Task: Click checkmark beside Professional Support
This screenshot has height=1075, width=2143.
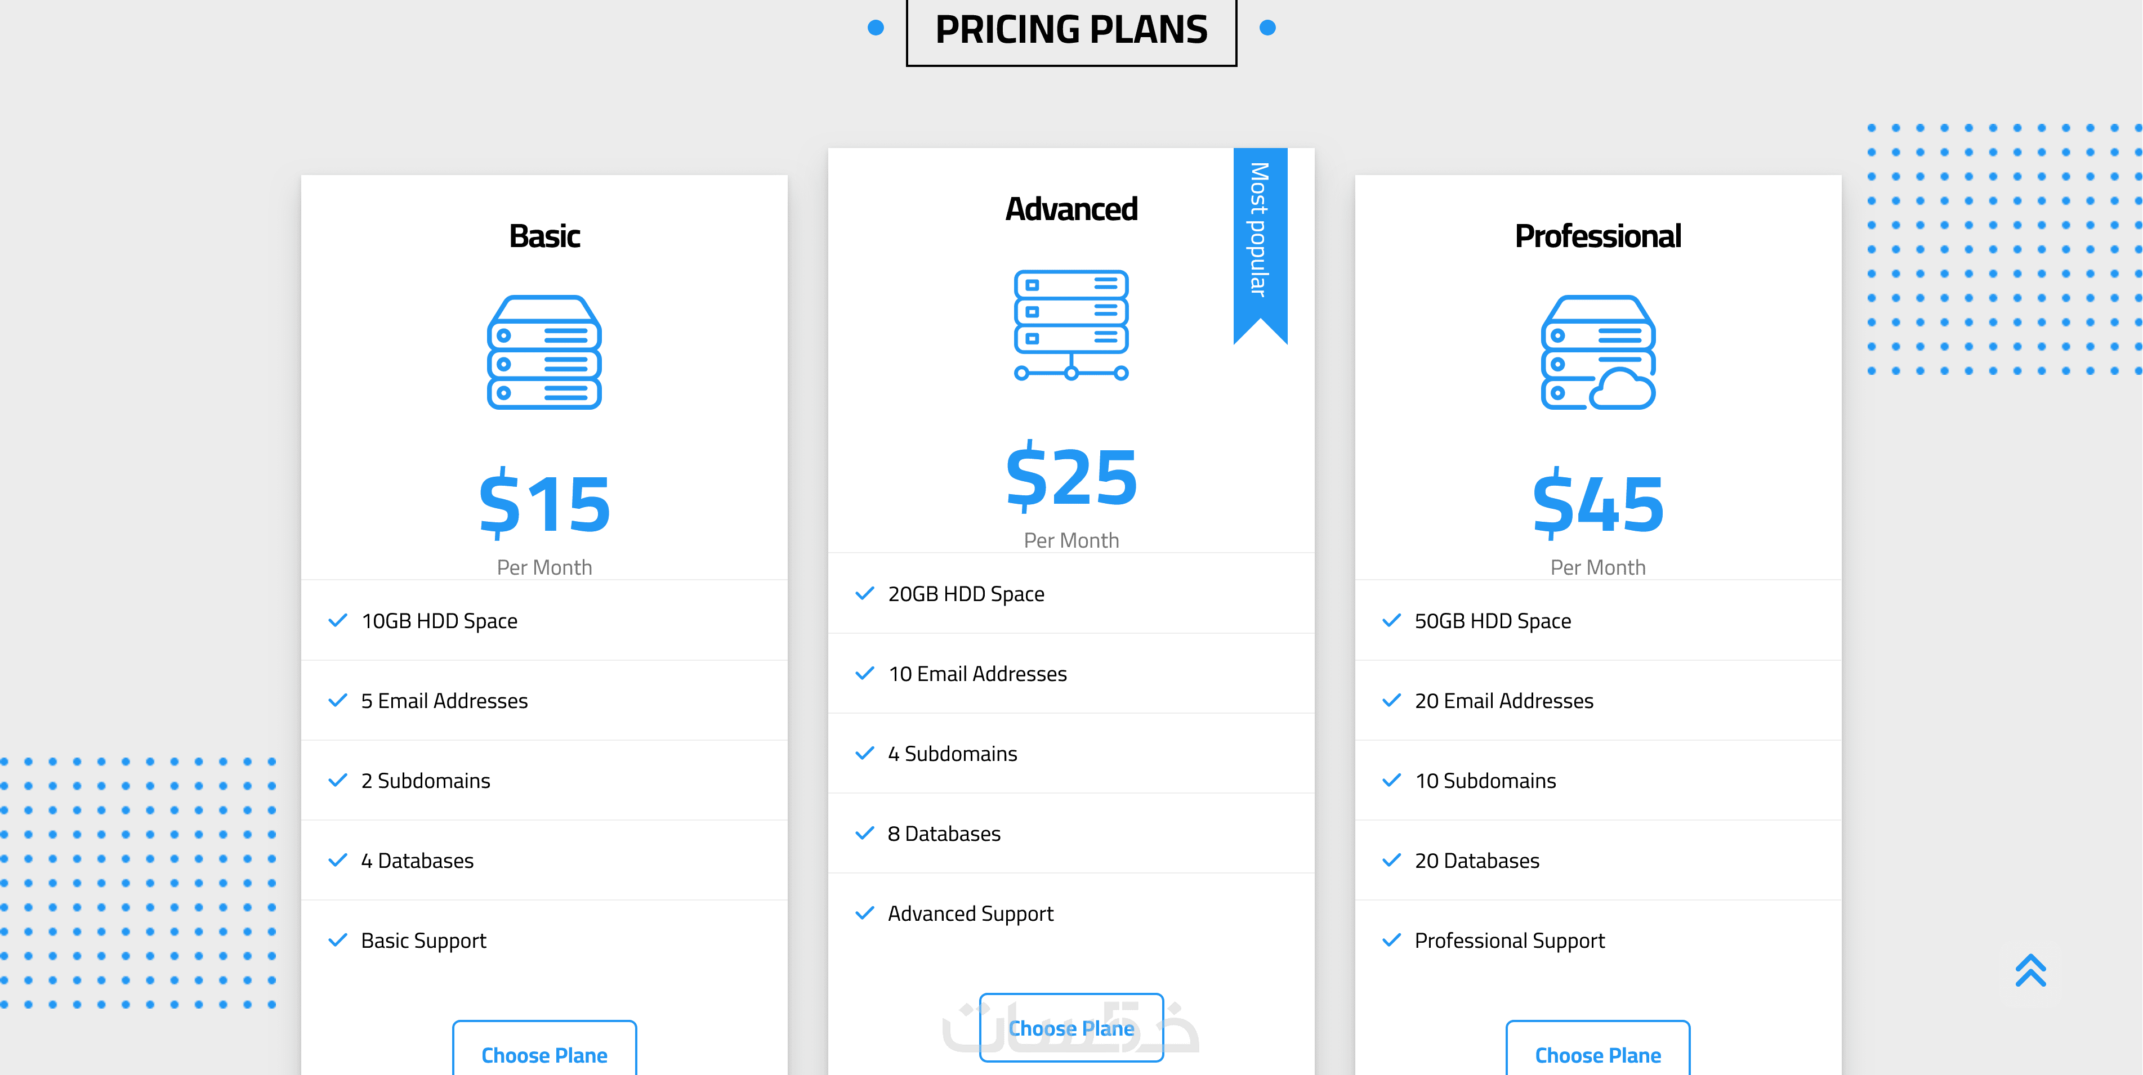Action: pyautogui.click(x=1391, y=940)
